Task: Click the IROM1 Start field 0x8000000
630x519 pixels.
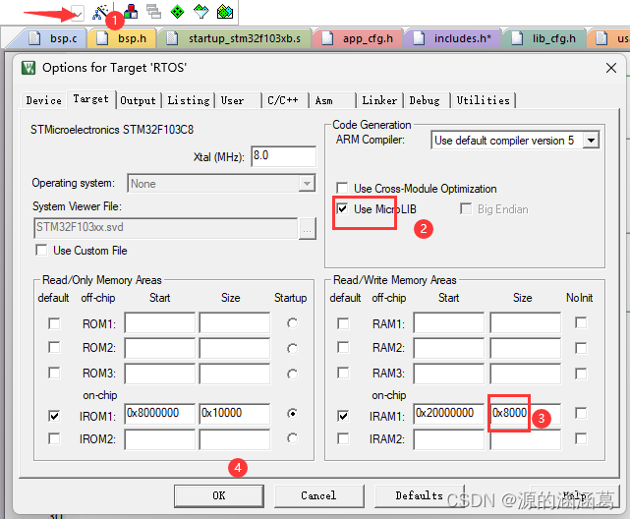Action: click(x=160, y=414)
